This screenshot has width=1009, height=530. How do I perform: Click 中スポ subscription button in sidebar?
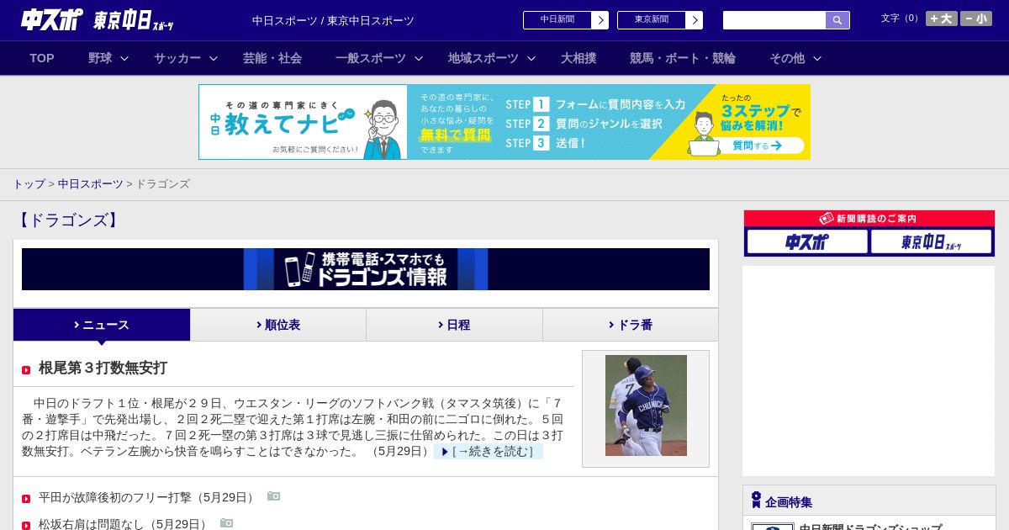coord(807,241)
